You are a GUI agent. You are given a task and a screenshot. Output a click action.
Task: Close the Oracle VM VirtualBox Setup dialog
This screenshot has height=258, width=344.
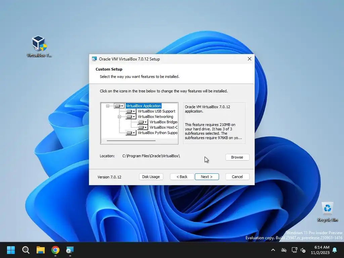tap(250, 59)
